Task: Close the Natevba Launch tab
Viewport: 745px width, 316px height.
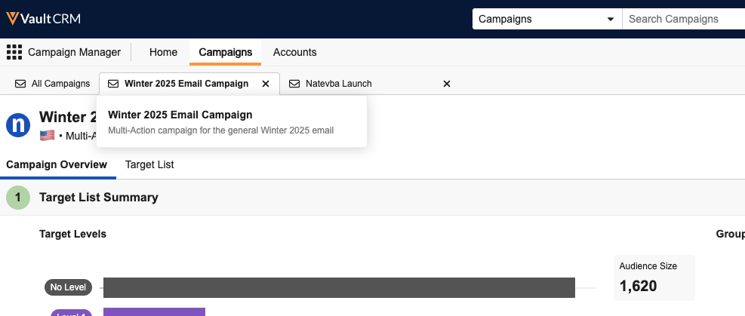Action: coord(446,84)
